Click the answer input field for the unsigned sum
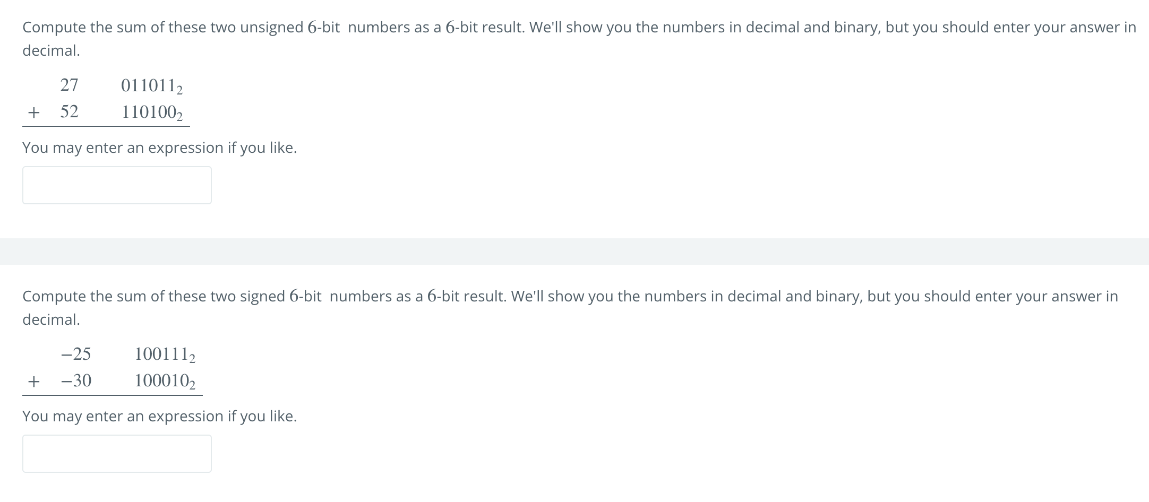 (116, 185)
